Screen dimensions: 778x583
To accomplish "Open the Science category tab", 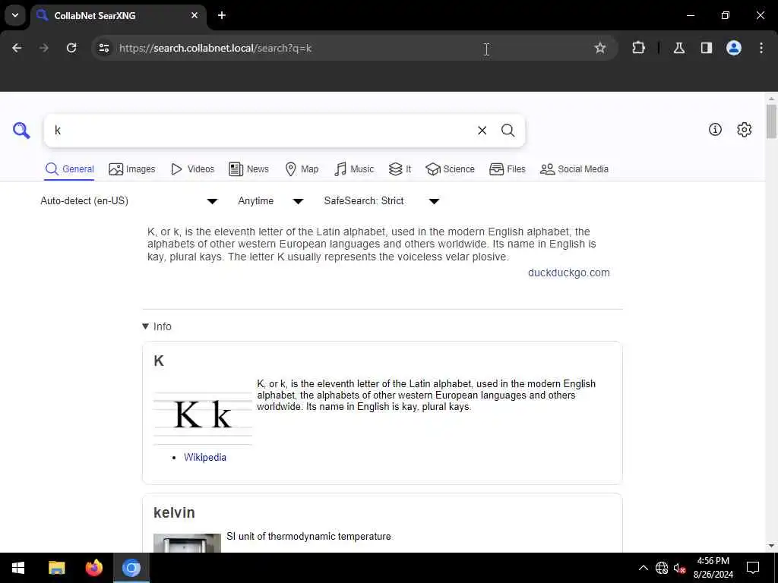I will [450, 169].
